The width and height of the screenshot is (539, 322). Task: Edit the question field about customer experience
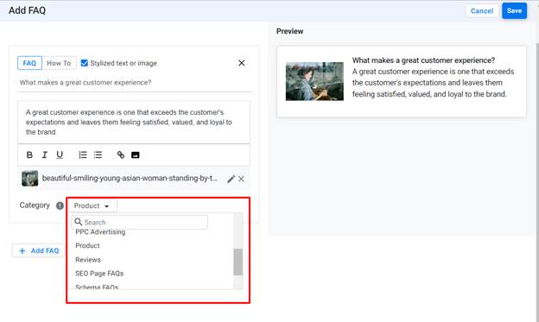(135, 83)
